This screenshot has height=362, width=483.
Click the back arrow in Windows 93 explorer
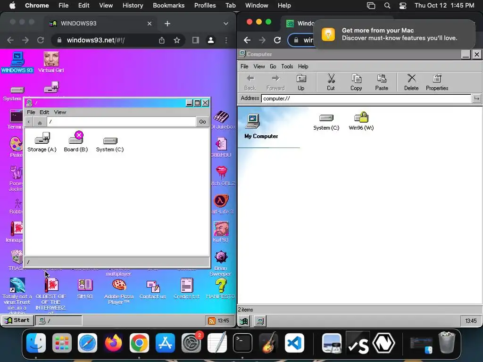pos(29,122)
